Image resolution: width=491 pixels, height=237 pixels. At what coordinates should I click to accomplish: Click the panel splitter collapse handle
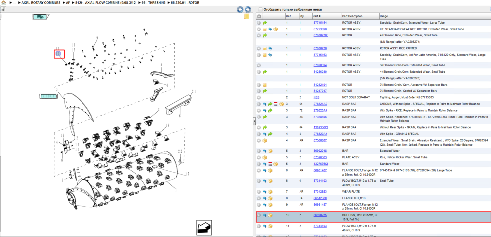click(x=254, y=122)
